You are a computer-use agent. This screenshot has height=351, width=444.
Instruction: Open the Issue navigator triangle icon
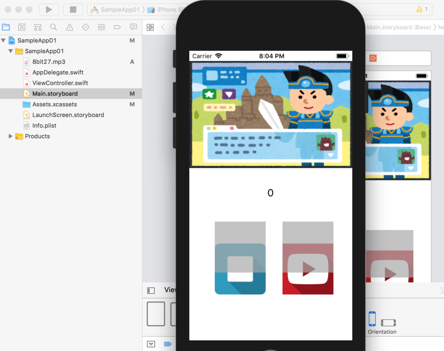point(69,27)
